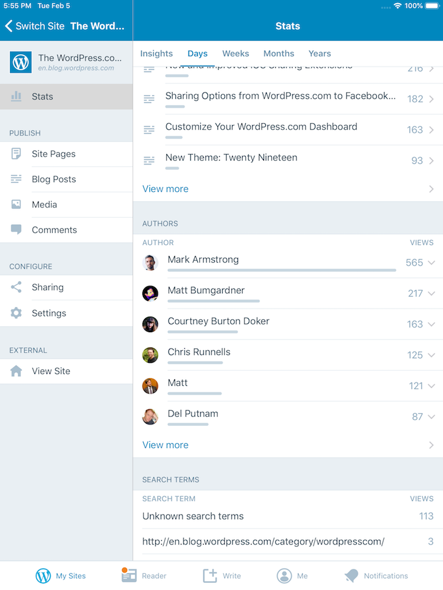The width and height of the screenshot is (443, 590).
Task: Click the battery indicator in status bar
Action: click(432, 6)
